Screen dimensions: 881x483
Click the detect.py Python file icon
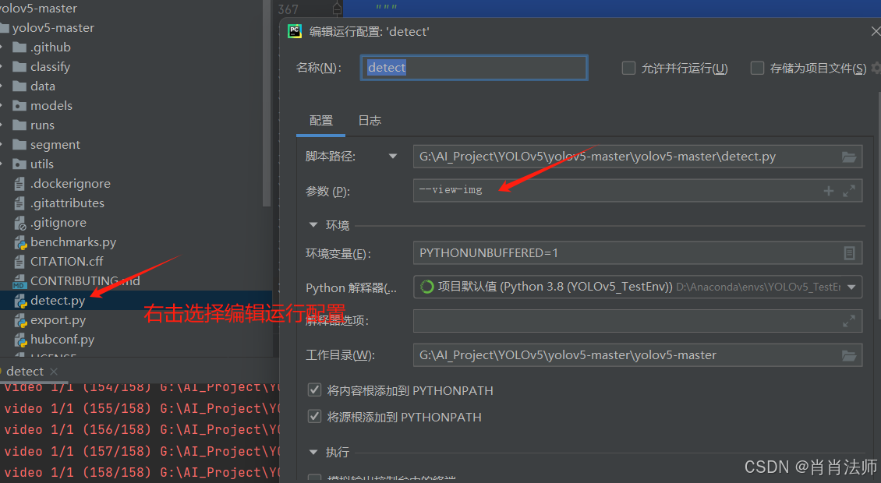tap(19, 300)
